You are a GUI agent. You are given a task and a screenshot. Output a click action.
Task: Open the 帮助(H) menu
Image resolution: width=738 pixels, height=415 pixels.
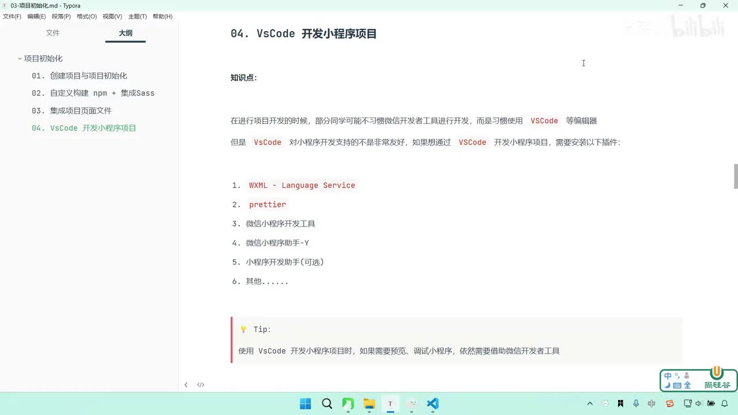pyautogui.click(x=163, y=16)
